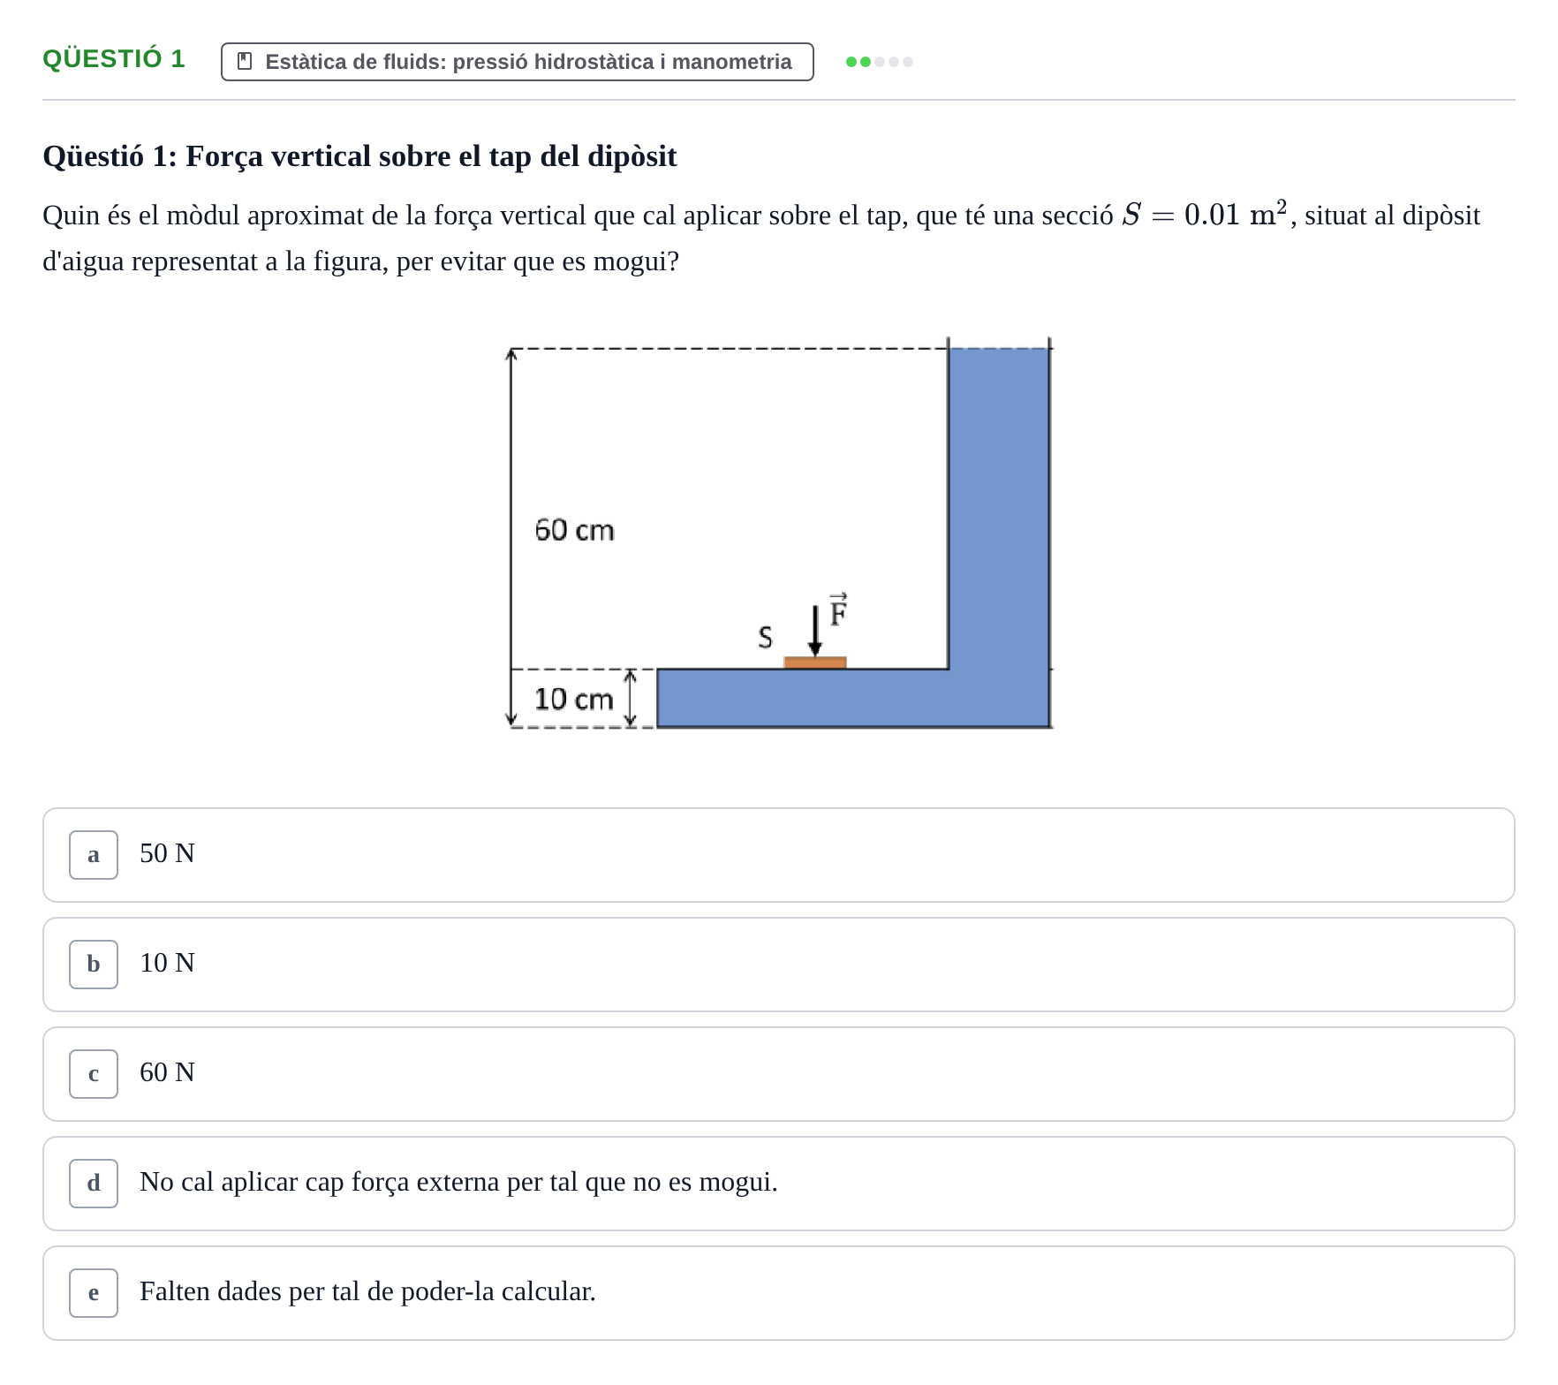Click the letter 'b' answer badge
The width and height of the screenshot is (1558, 1385).
click(x=94, y=965)
